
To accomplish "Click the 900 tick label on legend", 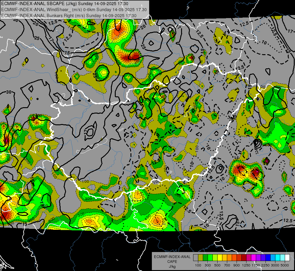I will tap(237, 265).
